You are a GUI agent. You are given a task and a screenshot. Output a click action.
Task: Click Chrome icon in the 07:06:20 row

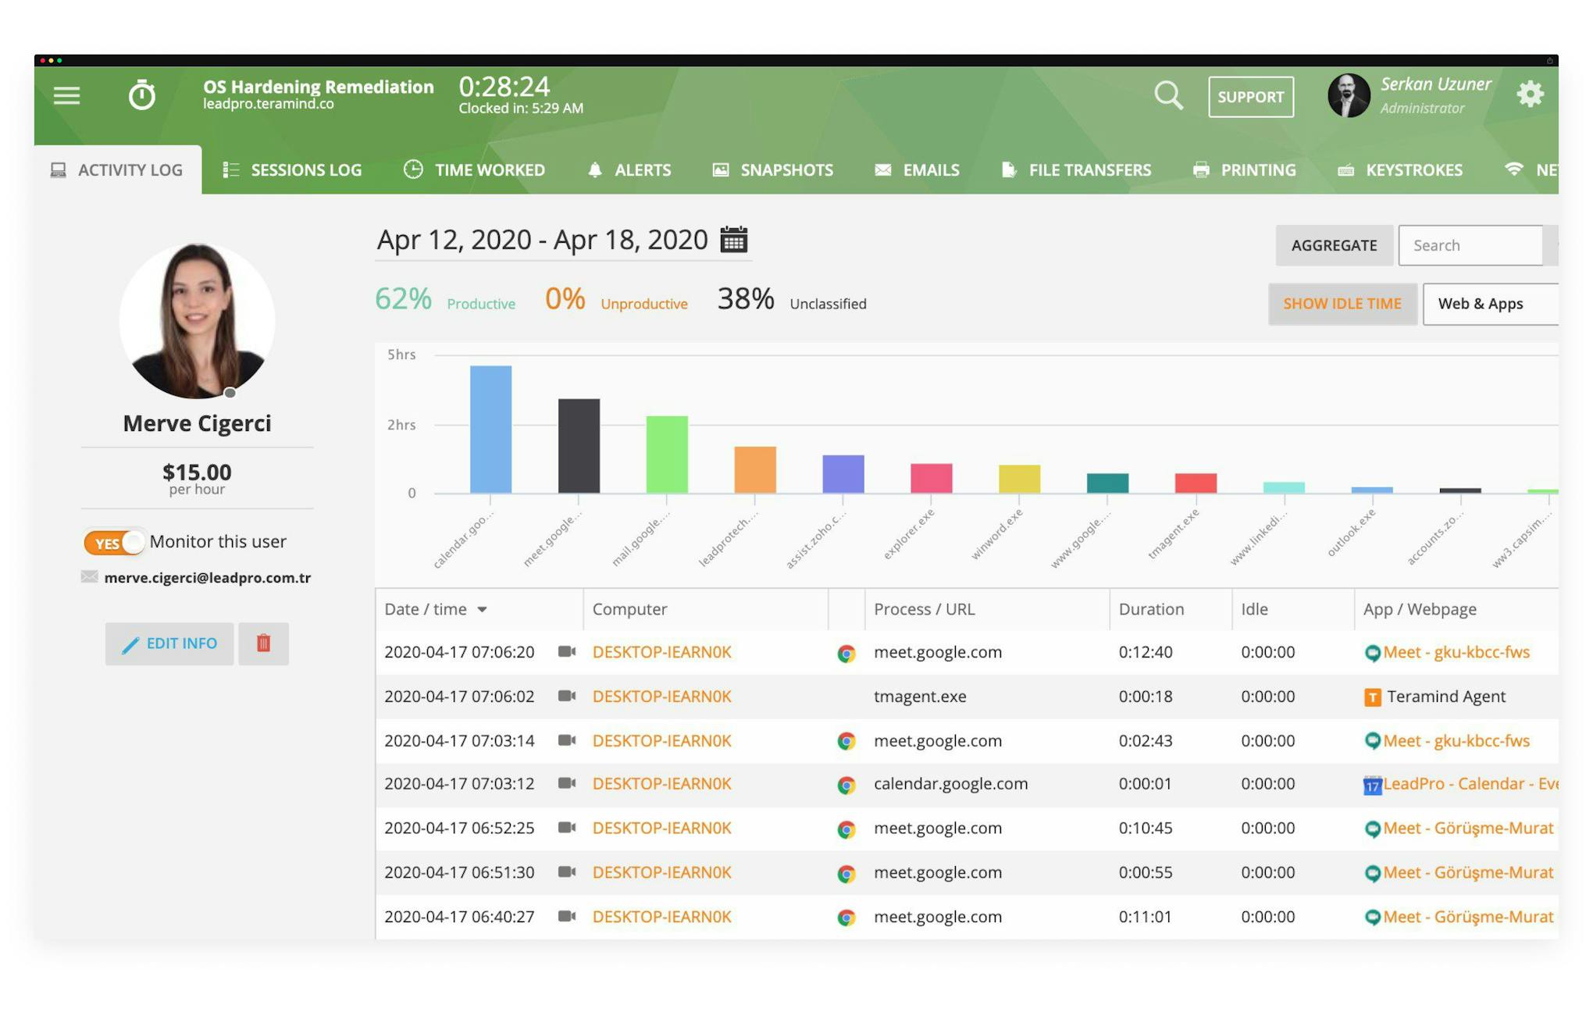coord(846,653)
